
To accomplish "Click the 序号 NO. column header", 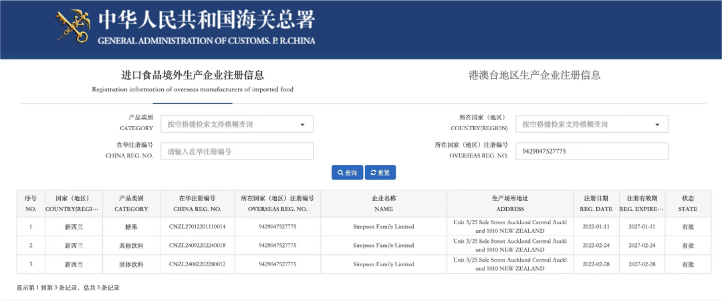I will tap(31, 204).
